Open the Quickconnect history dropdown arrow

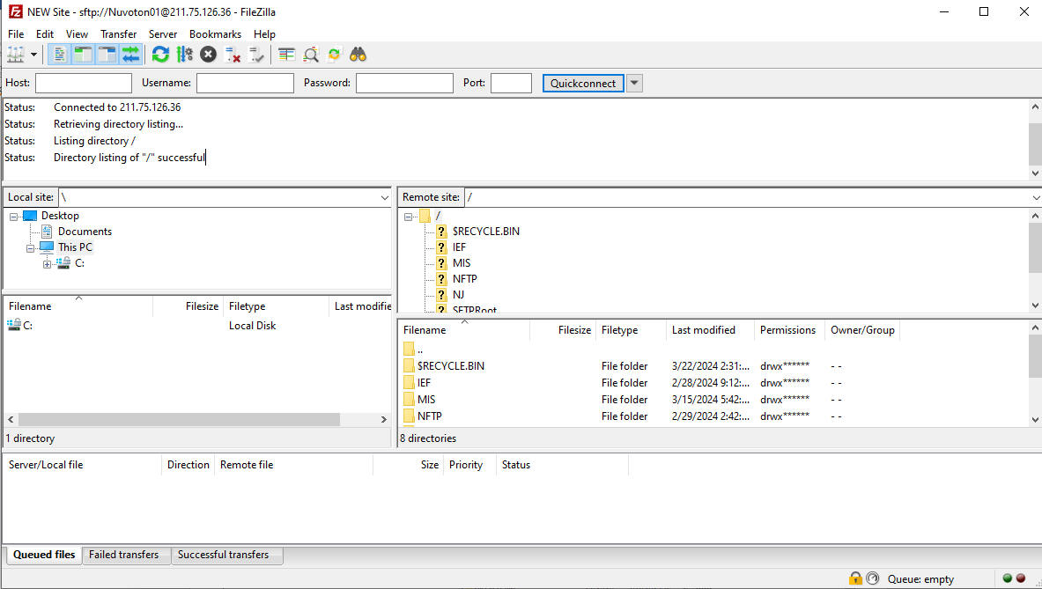point(634,83)
